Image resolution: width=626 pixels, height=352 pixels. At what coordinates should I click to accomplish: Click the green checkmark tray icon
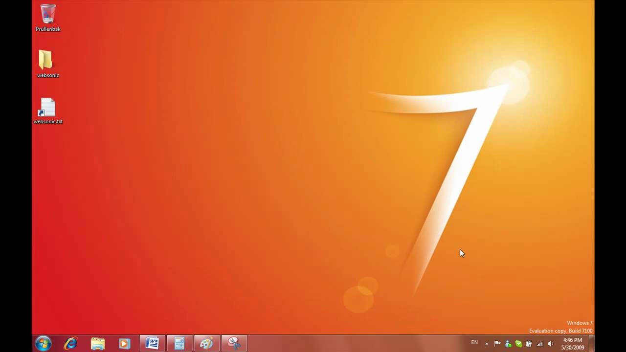pos(518,344)
